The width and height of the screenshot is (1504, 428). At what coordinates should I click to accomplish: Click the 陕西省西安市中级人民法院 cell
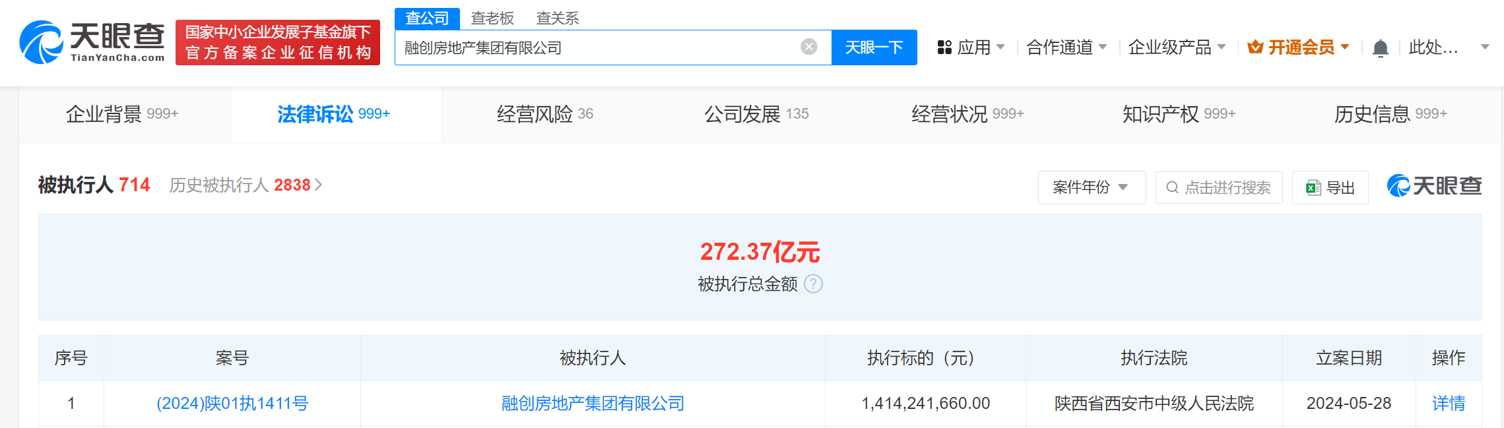[1154, 404]
